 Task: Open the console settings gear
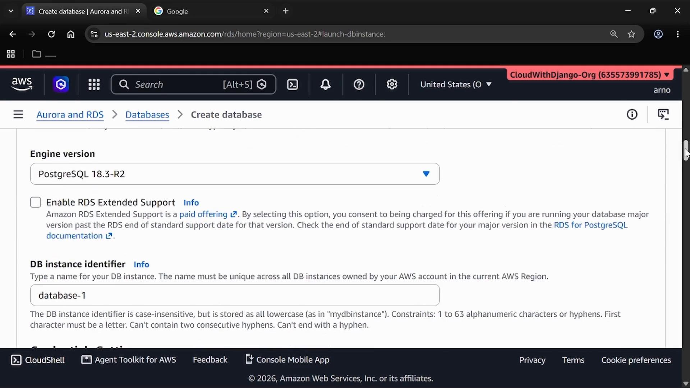pos(392,84)
